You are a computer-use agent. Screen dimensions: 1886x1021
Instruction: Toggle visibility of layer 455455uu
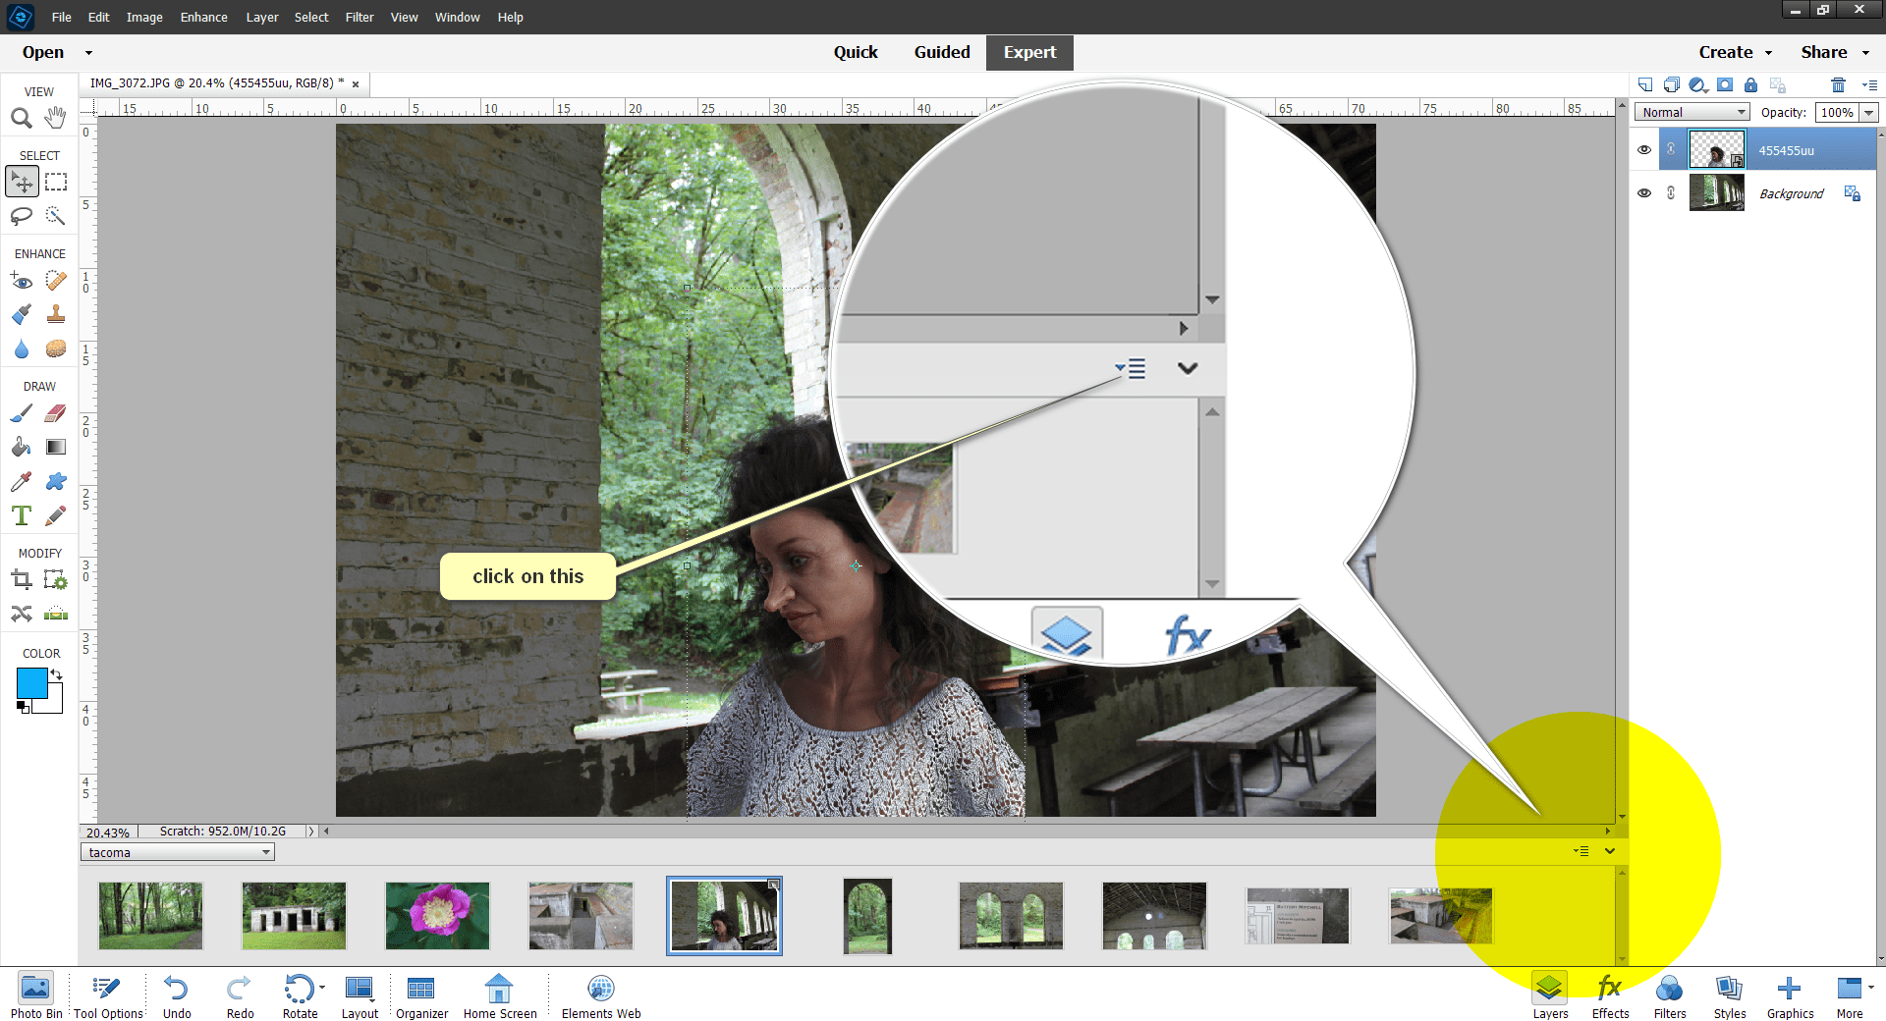pos(1644,149)
